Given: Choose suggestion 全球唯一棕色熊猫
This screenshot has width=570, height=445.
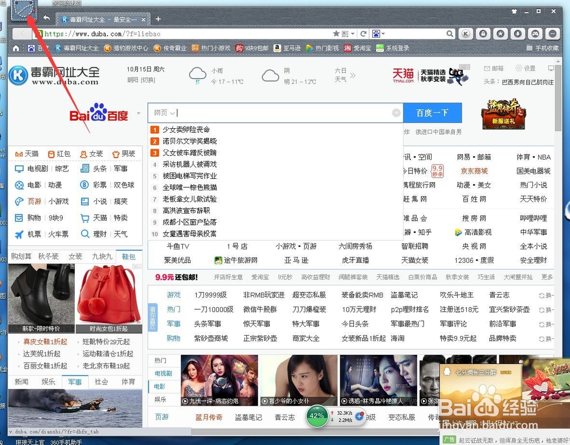Looking at the screenshot, I should (189, 187).
